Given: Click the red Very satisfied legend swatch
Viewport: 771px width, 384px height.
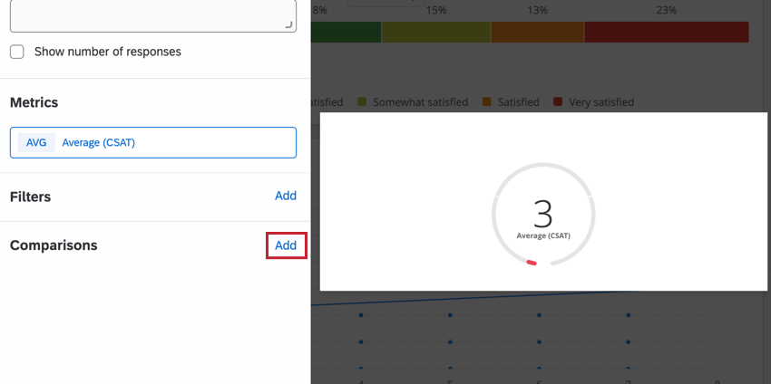Looking at the screenshot, I should coord(558,102).
